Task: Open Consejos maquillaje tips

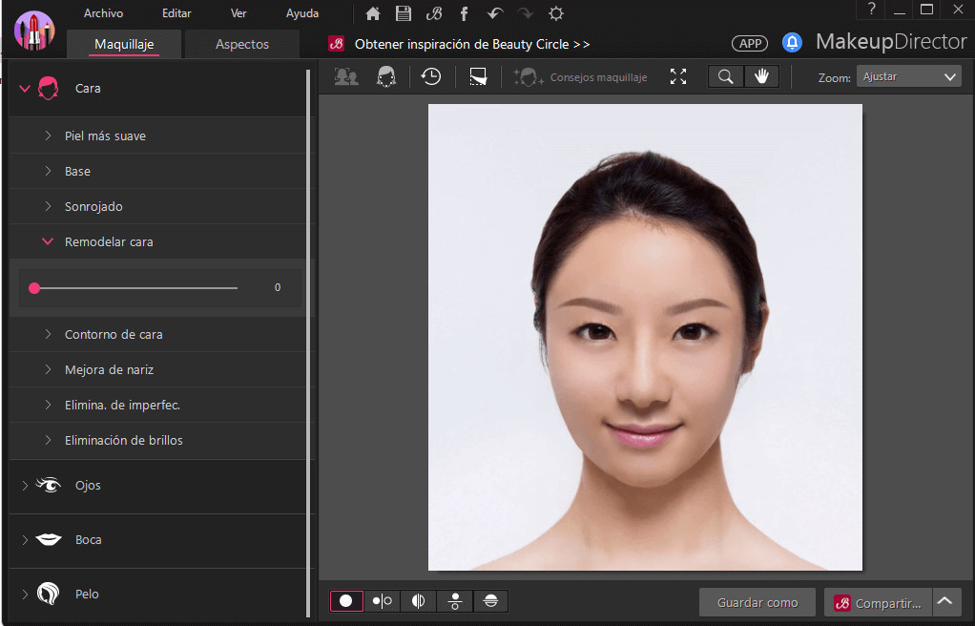Action: point(580,77)
